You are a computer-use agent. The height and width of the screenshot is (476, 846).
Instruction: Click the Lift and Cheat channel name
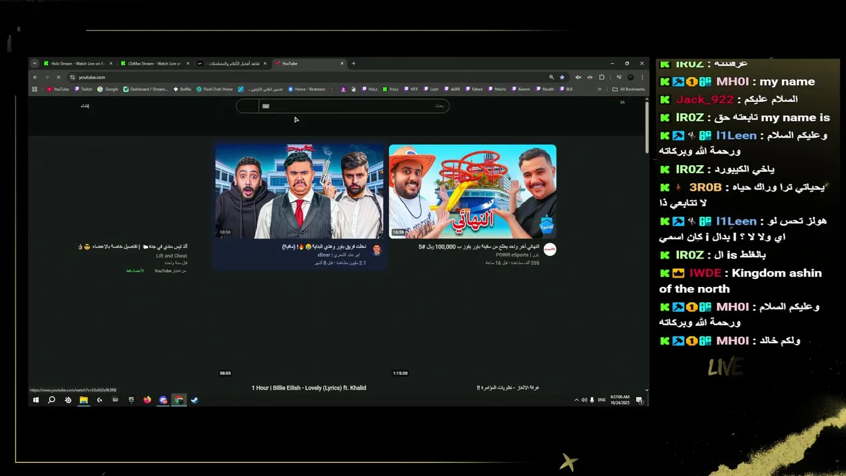171,256
